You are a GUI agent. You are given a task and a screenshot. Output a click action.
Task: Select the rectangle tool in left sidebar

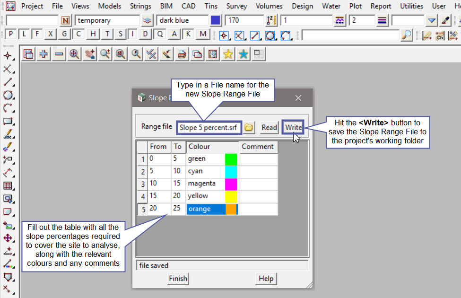click(8, 121)
